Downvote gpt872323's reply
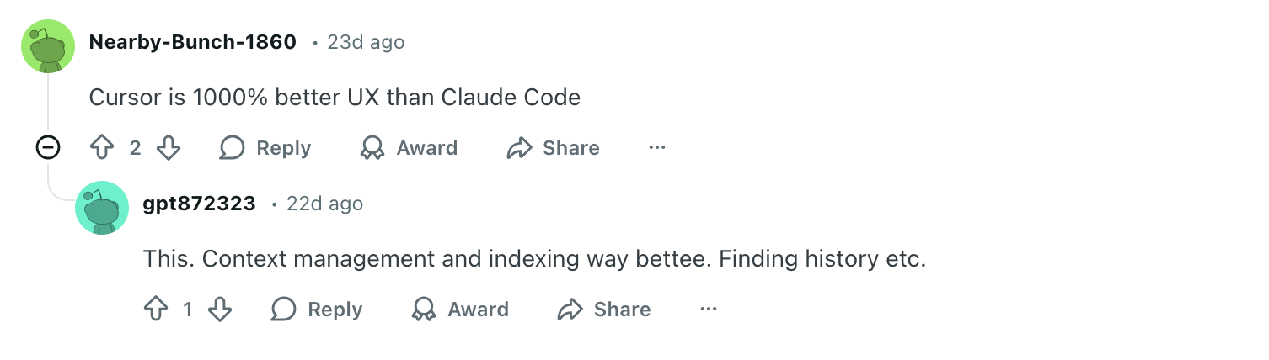 point(220,310)
